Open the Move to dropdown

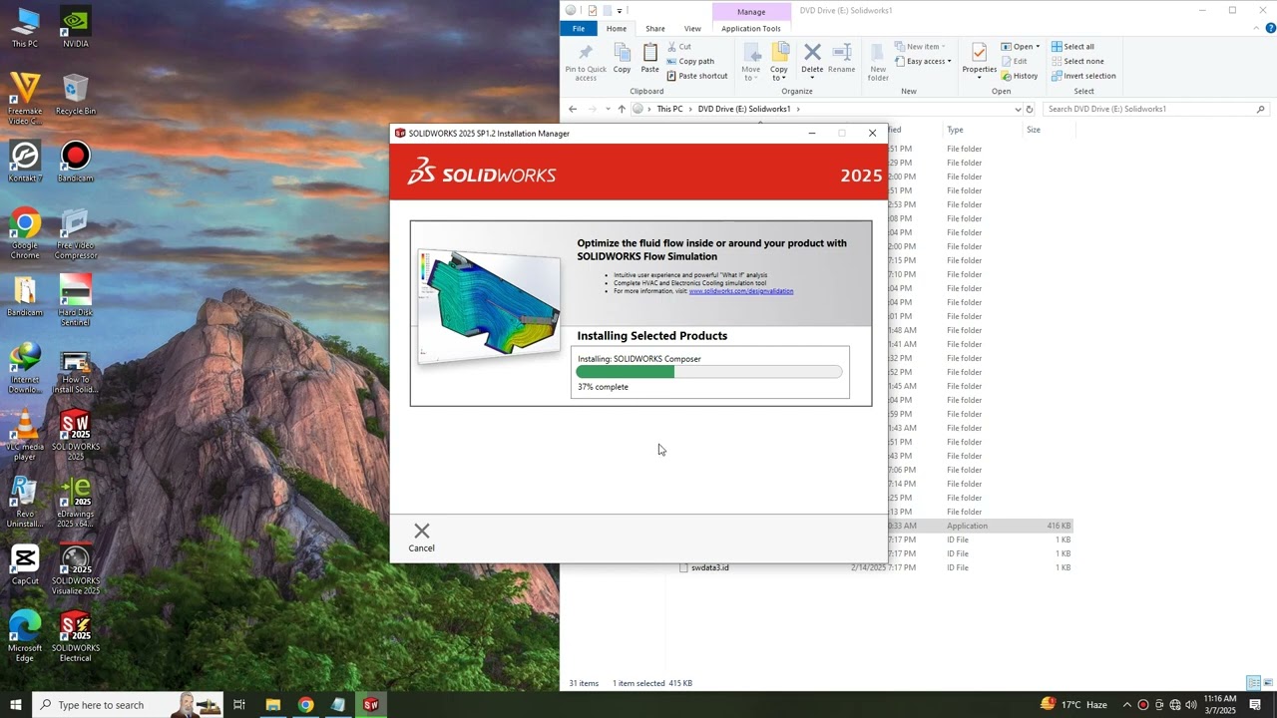pyautogui.click(x=751, y=62)
